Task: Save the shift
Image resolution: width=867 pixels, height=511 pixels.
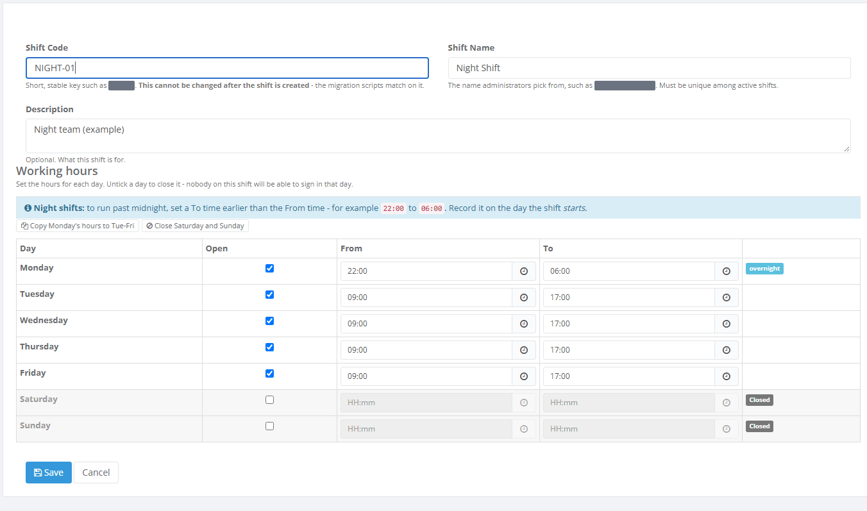Action: [49, 473]
